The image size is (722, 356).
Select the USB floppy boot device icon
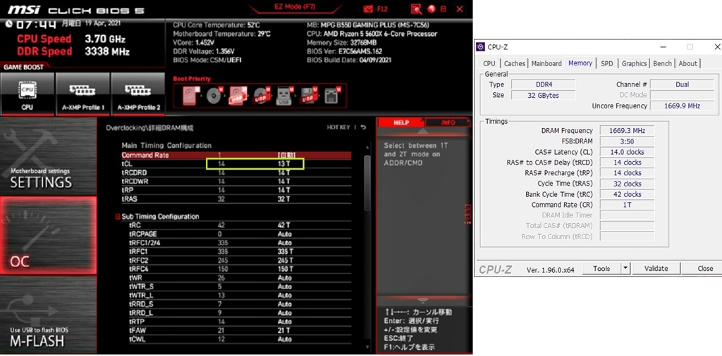tap(309, 96)
